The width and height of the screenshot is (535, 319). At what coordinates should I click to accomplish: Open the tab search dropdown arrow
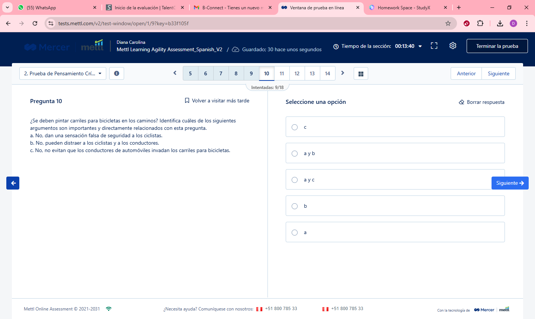pyautogui.click(x=7, y=7)
